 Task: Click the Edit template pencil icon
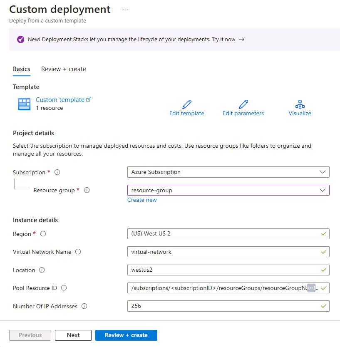(x=186, y=104)
